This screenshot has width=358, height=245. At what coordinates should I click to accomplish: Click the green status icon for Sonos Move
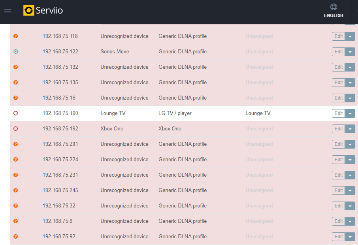point(15,52)
